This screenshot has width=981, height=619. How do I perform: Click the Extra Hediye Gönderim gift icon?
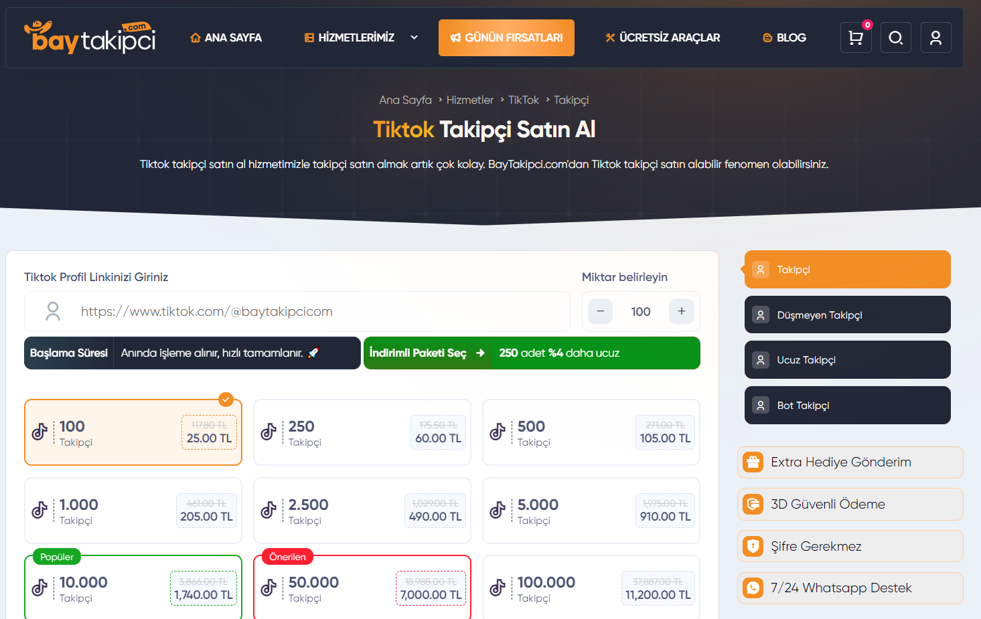[x=753, y=462]
